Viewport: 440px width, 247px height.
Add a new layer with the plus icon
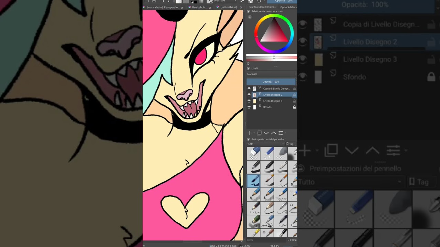(250, 133)
